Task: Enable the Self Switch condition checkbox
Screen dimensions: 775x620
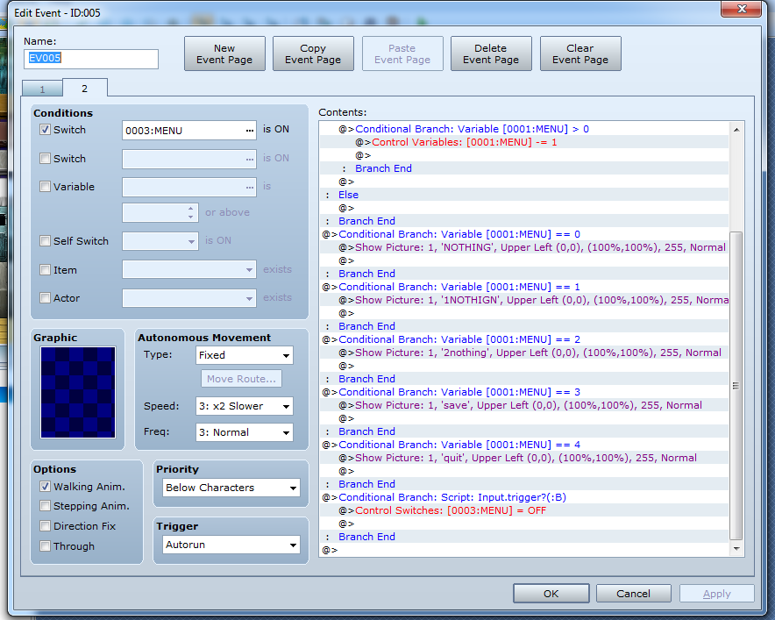Action: 45,241
